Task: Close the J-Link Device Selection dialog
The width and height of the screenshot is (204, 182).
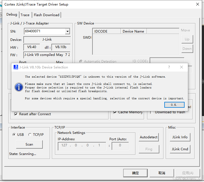Action: click(x=182, y=67)
